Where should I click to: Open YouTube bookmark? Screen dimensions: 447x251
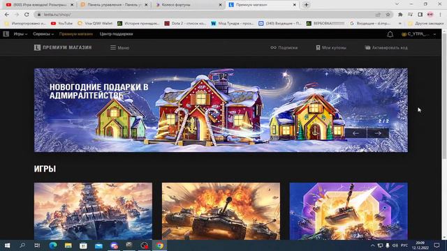61,23
